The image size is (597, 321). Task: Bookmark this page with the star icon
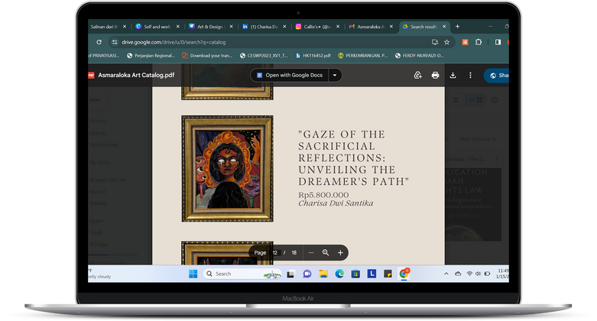pyautogui.click(x=448, y=42)
